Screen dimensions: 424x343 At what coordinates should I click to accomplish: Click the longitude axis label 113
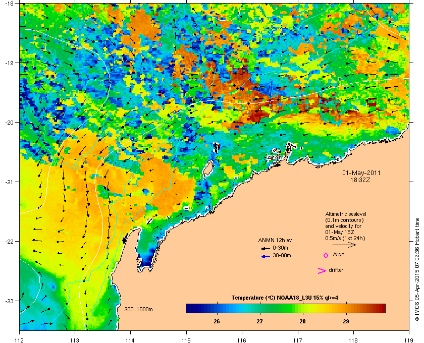(x=75, y=340)
